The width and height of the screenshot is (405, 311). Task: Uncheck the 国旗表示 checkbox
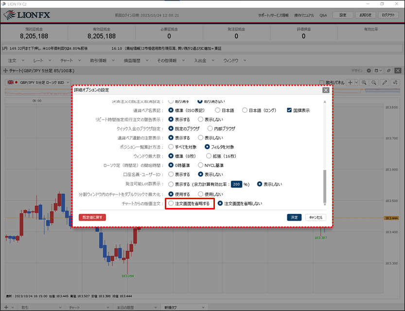[289, 110]
